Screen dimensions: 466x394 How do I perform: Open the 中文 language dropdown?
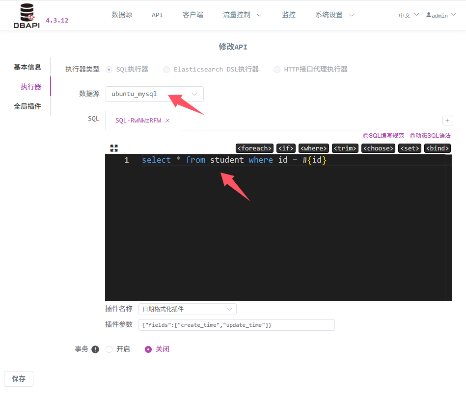[x=409, y=15]
